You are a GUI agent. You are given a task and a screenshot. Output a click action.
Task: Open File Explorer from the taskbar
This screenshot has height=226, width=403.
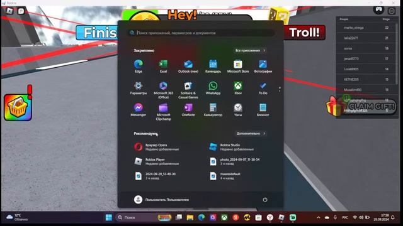point(190,217)
